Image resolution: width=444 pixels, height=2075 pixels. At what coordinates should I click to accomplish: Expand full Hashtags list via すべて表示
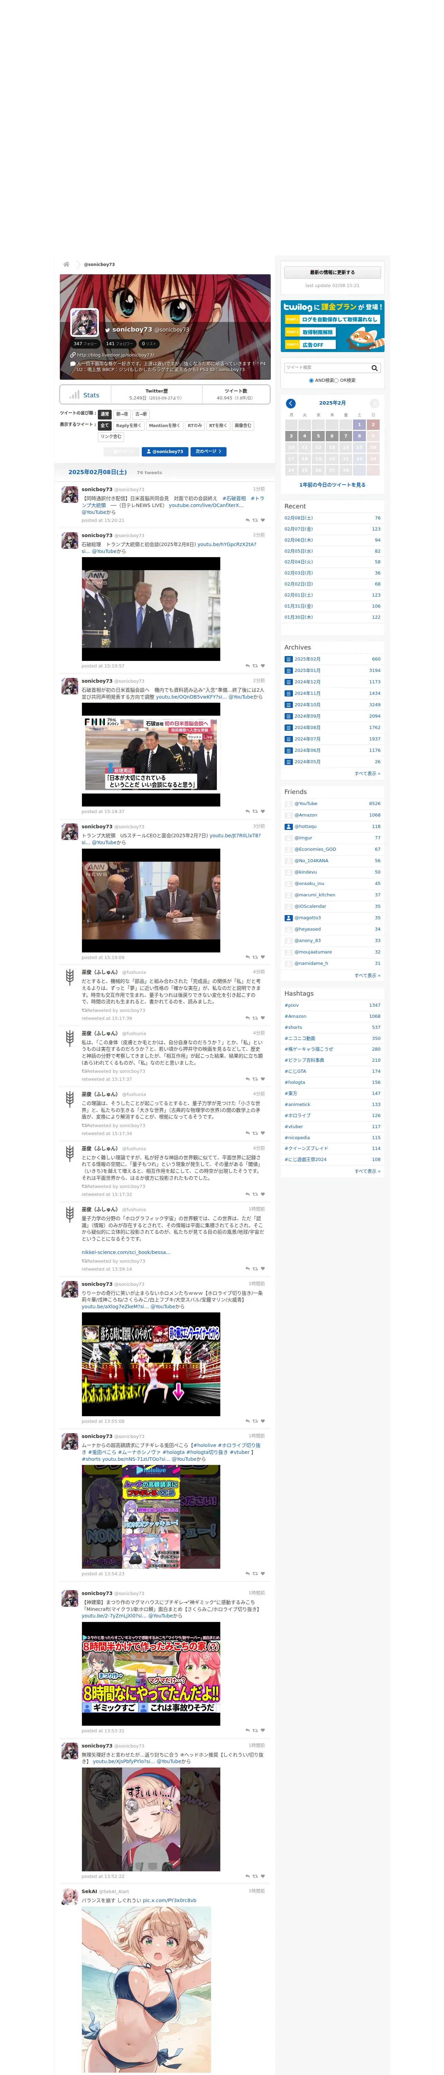tap(368, 1171)
